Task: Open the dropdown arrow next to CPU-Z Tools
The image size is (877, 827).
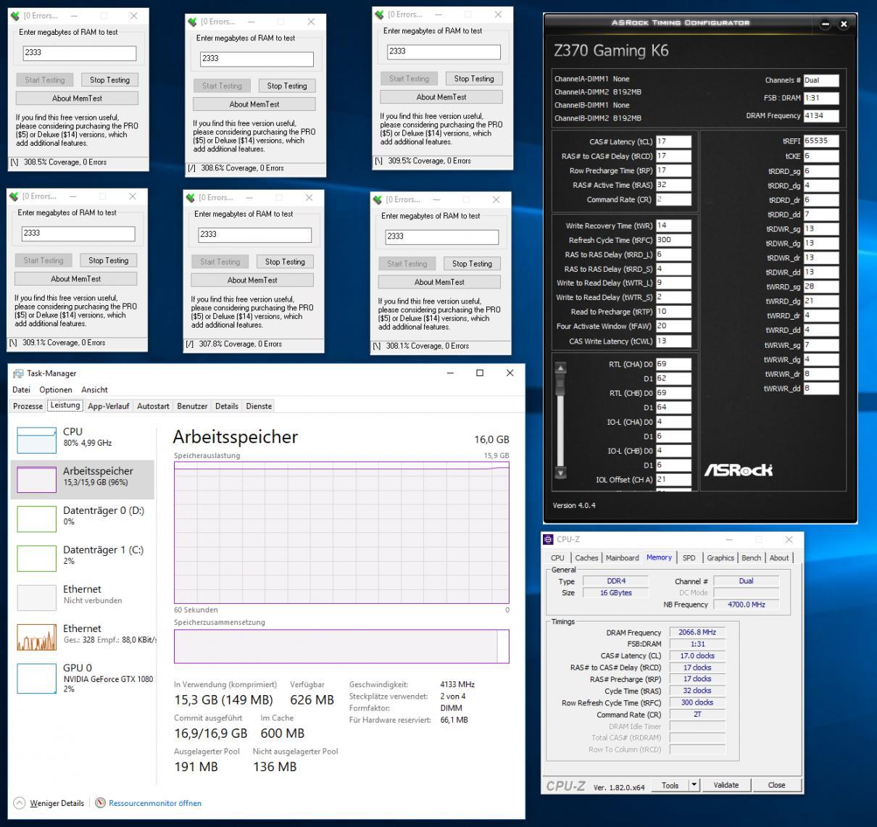Action: point(694,785)
